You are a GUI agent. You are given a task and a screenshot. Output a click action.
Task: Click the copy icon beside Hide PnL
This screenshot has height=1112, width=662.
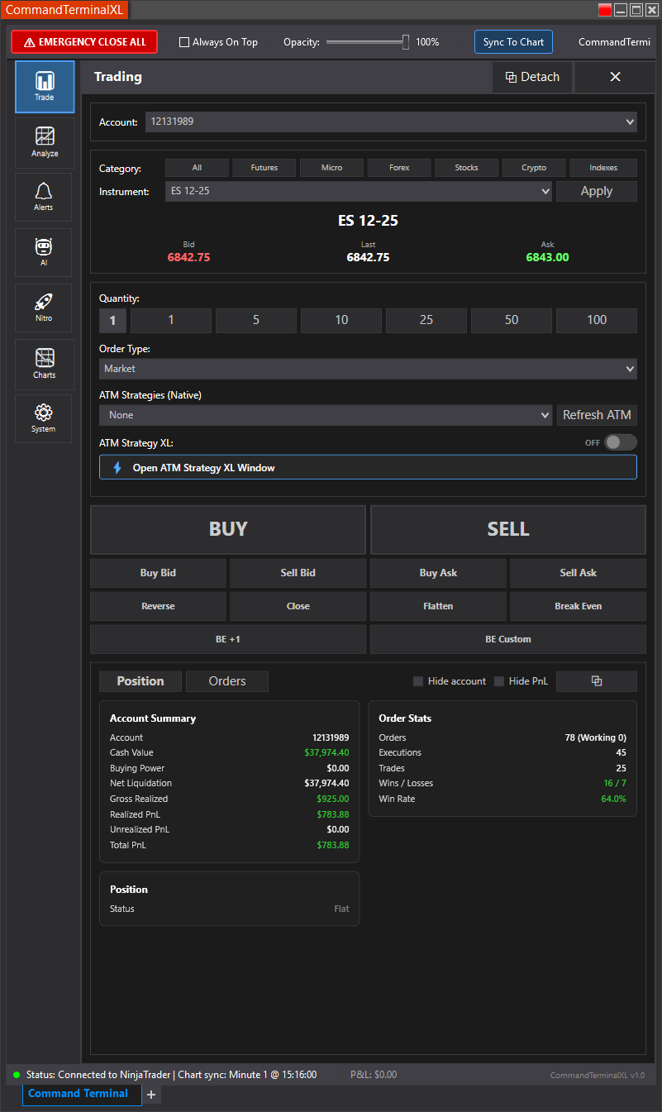[x=596, y=681]
